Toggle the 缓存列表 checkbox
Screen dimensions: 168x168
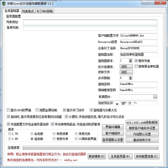[x=136, y=61]
